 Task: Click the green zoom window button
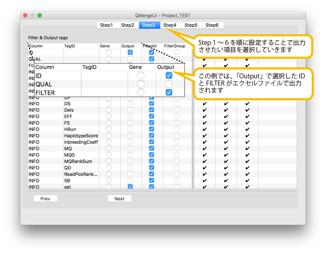tap(40, 15)
